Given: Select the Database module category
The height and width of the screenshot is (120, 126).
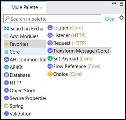Looking at the screenshot, I should (x=17, y=75).
